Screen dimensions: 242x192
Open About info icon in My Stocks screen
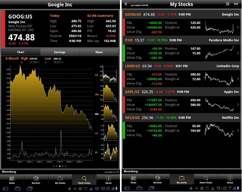click(x=230, y=180)
